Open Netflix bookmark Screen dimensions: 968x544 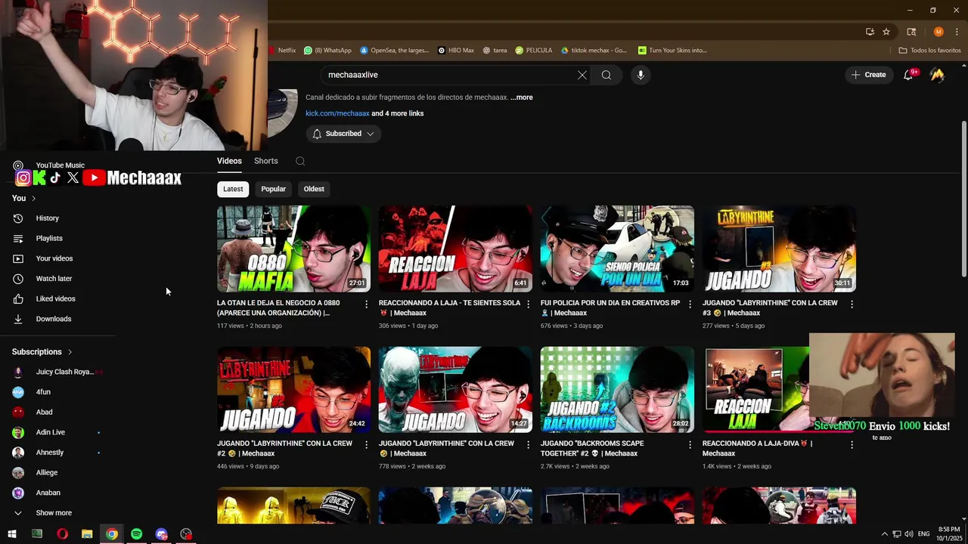[x=283, y=51]
